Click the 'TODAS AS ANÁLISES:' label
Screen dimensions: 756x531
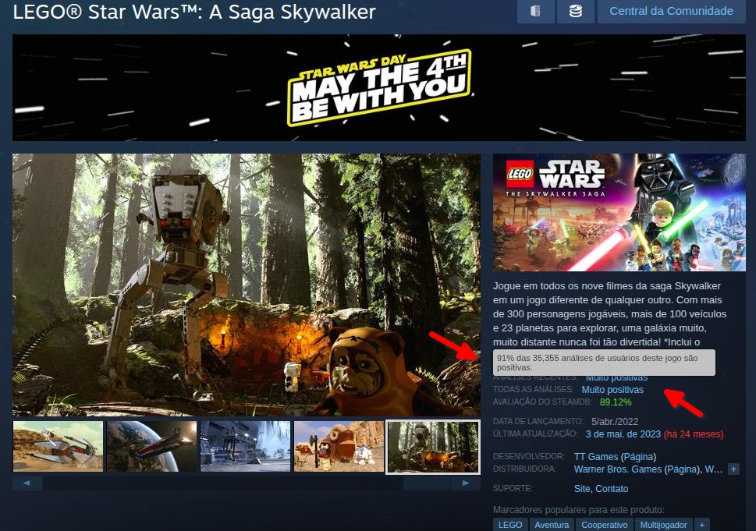[x=533, y=389]
